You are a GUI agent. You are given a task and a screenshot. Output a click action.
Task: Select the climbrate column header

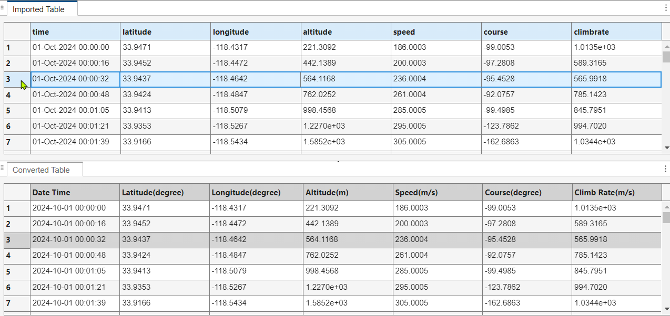tap(616, 31)
